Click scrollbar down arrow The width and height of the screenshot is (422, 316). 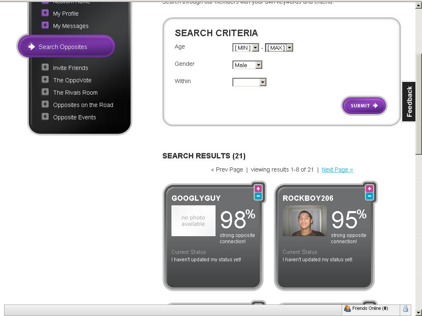pos(419,313)
